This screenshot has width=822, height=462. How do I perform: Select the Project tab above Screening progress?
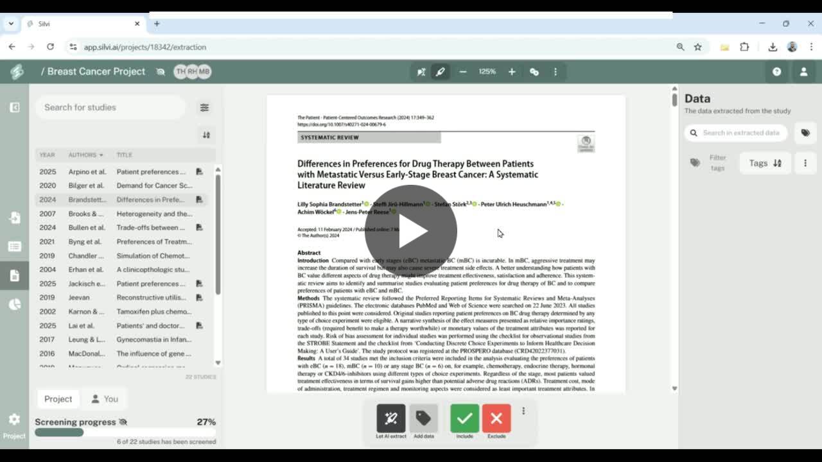(x=58, y=398)
